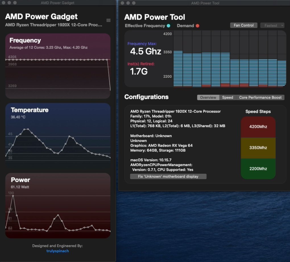Close the AMD Power Tool window
The image size is (290, 262).
(x=123, y=3)
